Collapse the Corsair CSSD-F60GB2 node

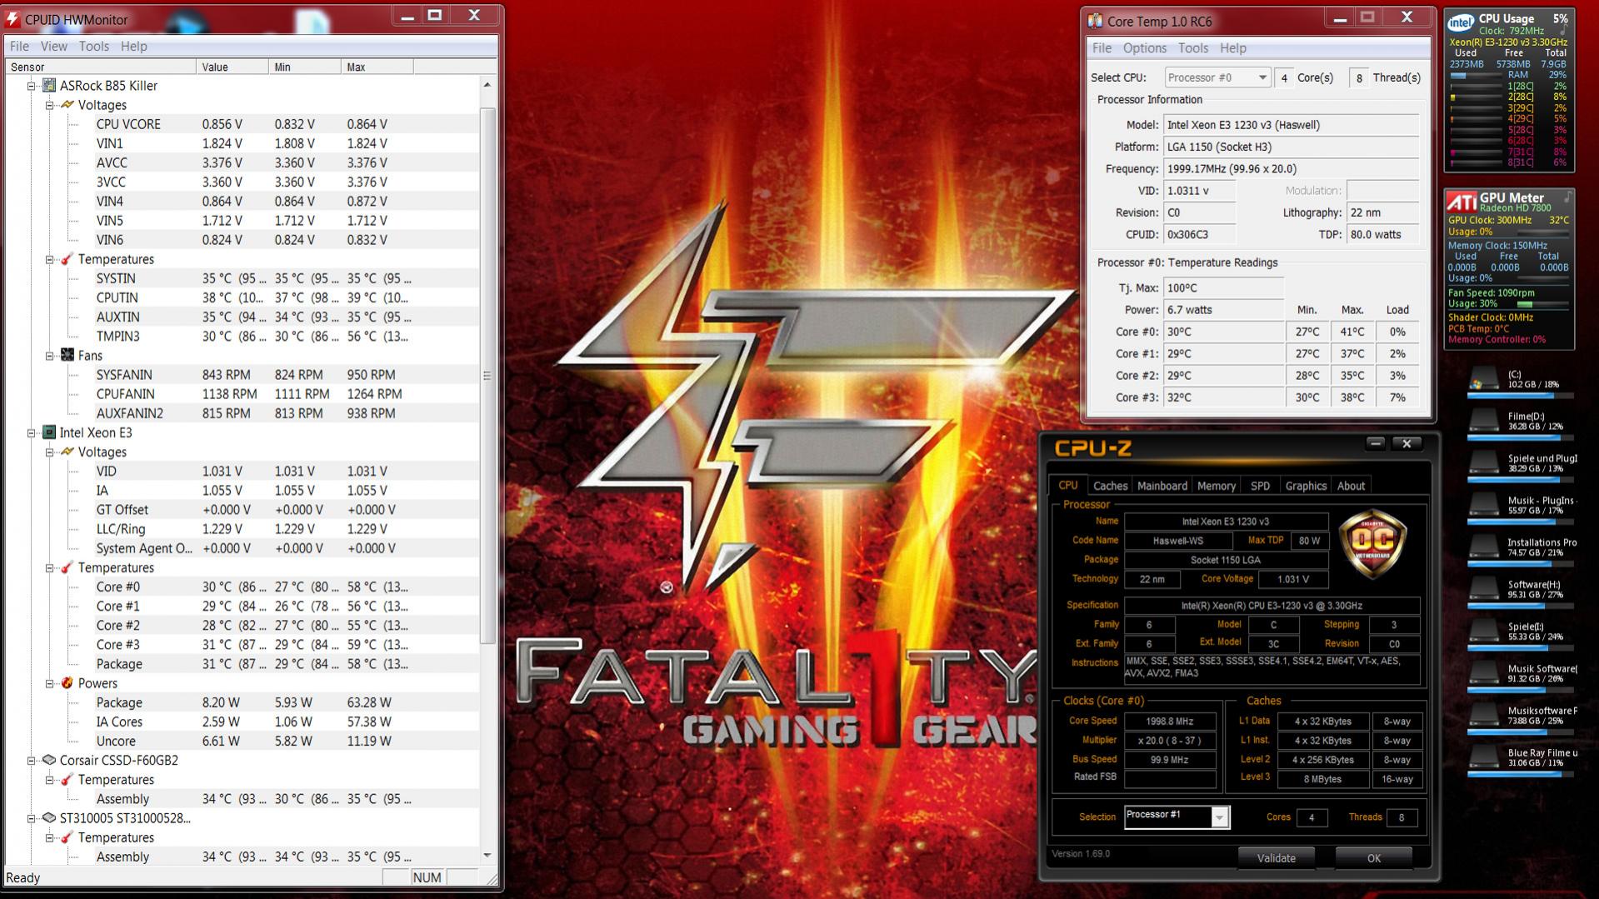click(31, 760)
